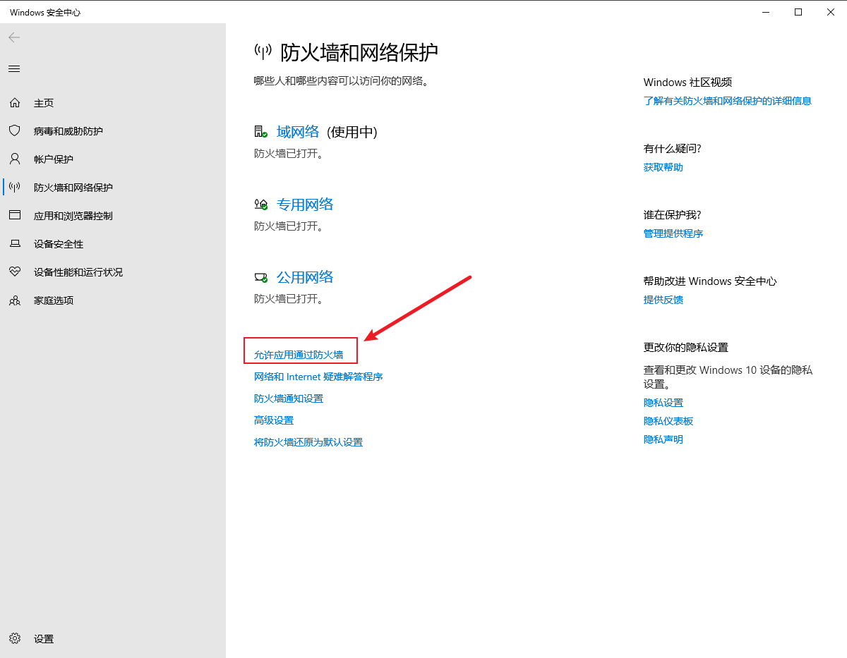Click 将防火墙还原为默认设置
Viewport: 847px width, 658px height.
[x=308, y=442]
